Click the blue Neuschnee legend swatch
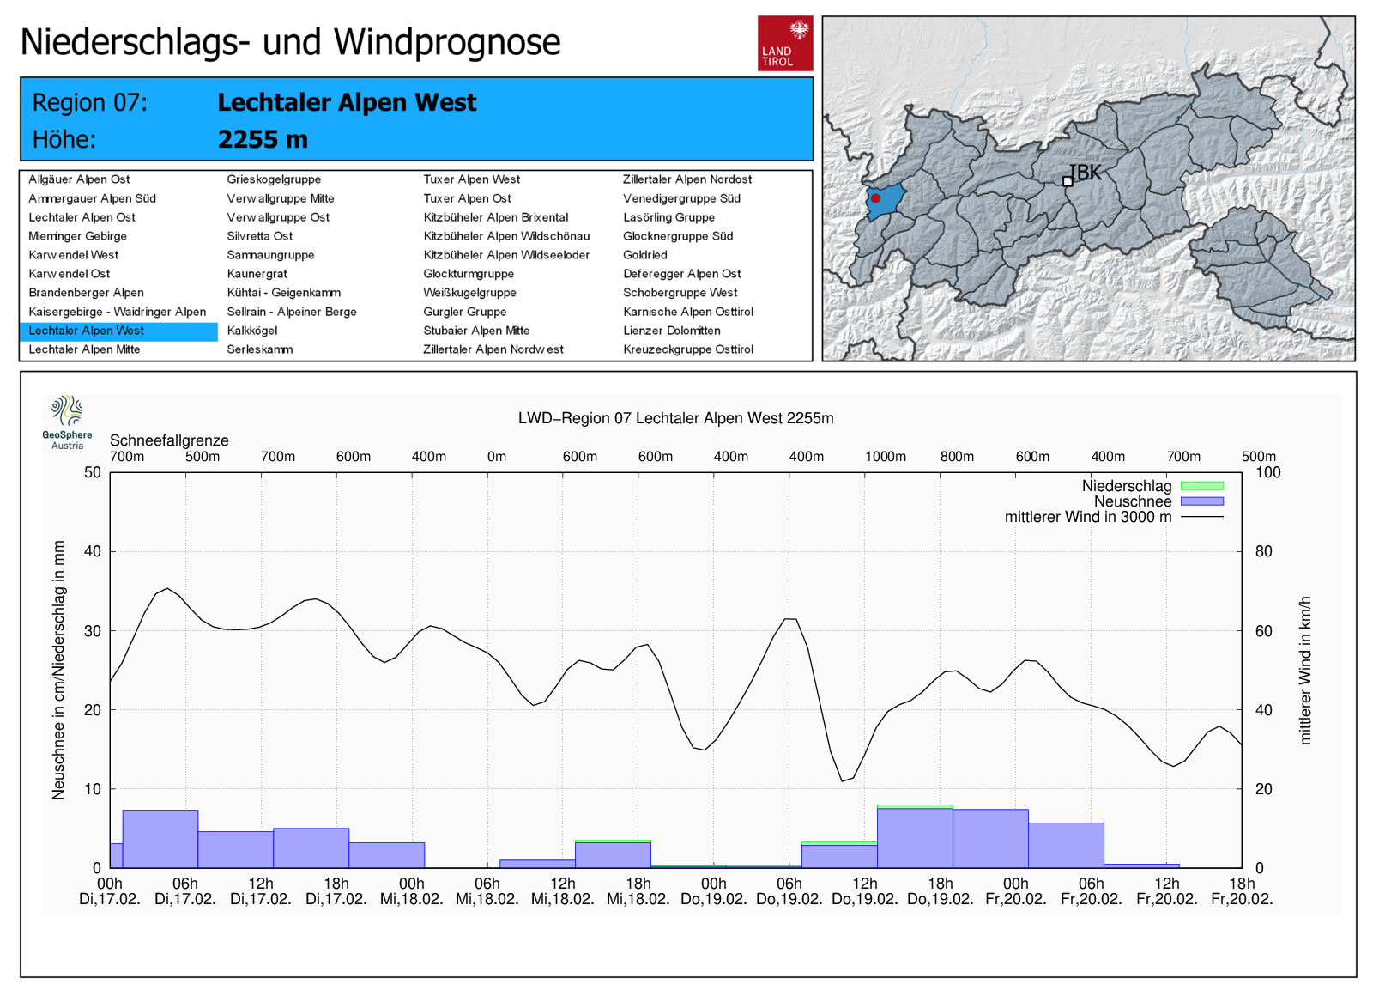 1201,501
